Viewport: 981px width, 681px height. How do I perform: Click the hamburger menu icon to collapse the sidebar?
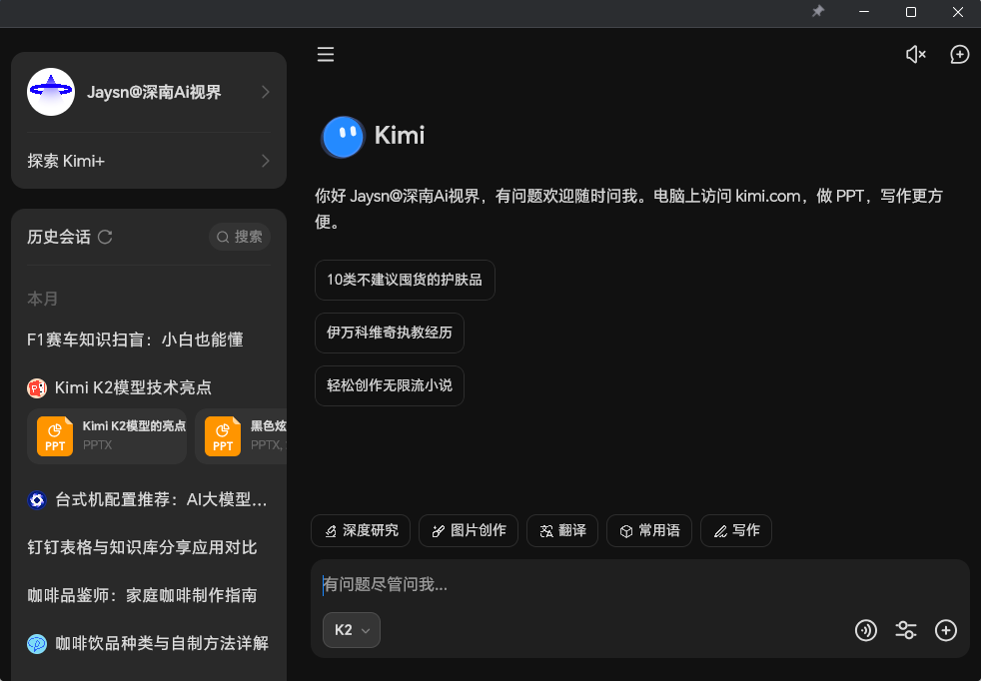pos(325,55)
